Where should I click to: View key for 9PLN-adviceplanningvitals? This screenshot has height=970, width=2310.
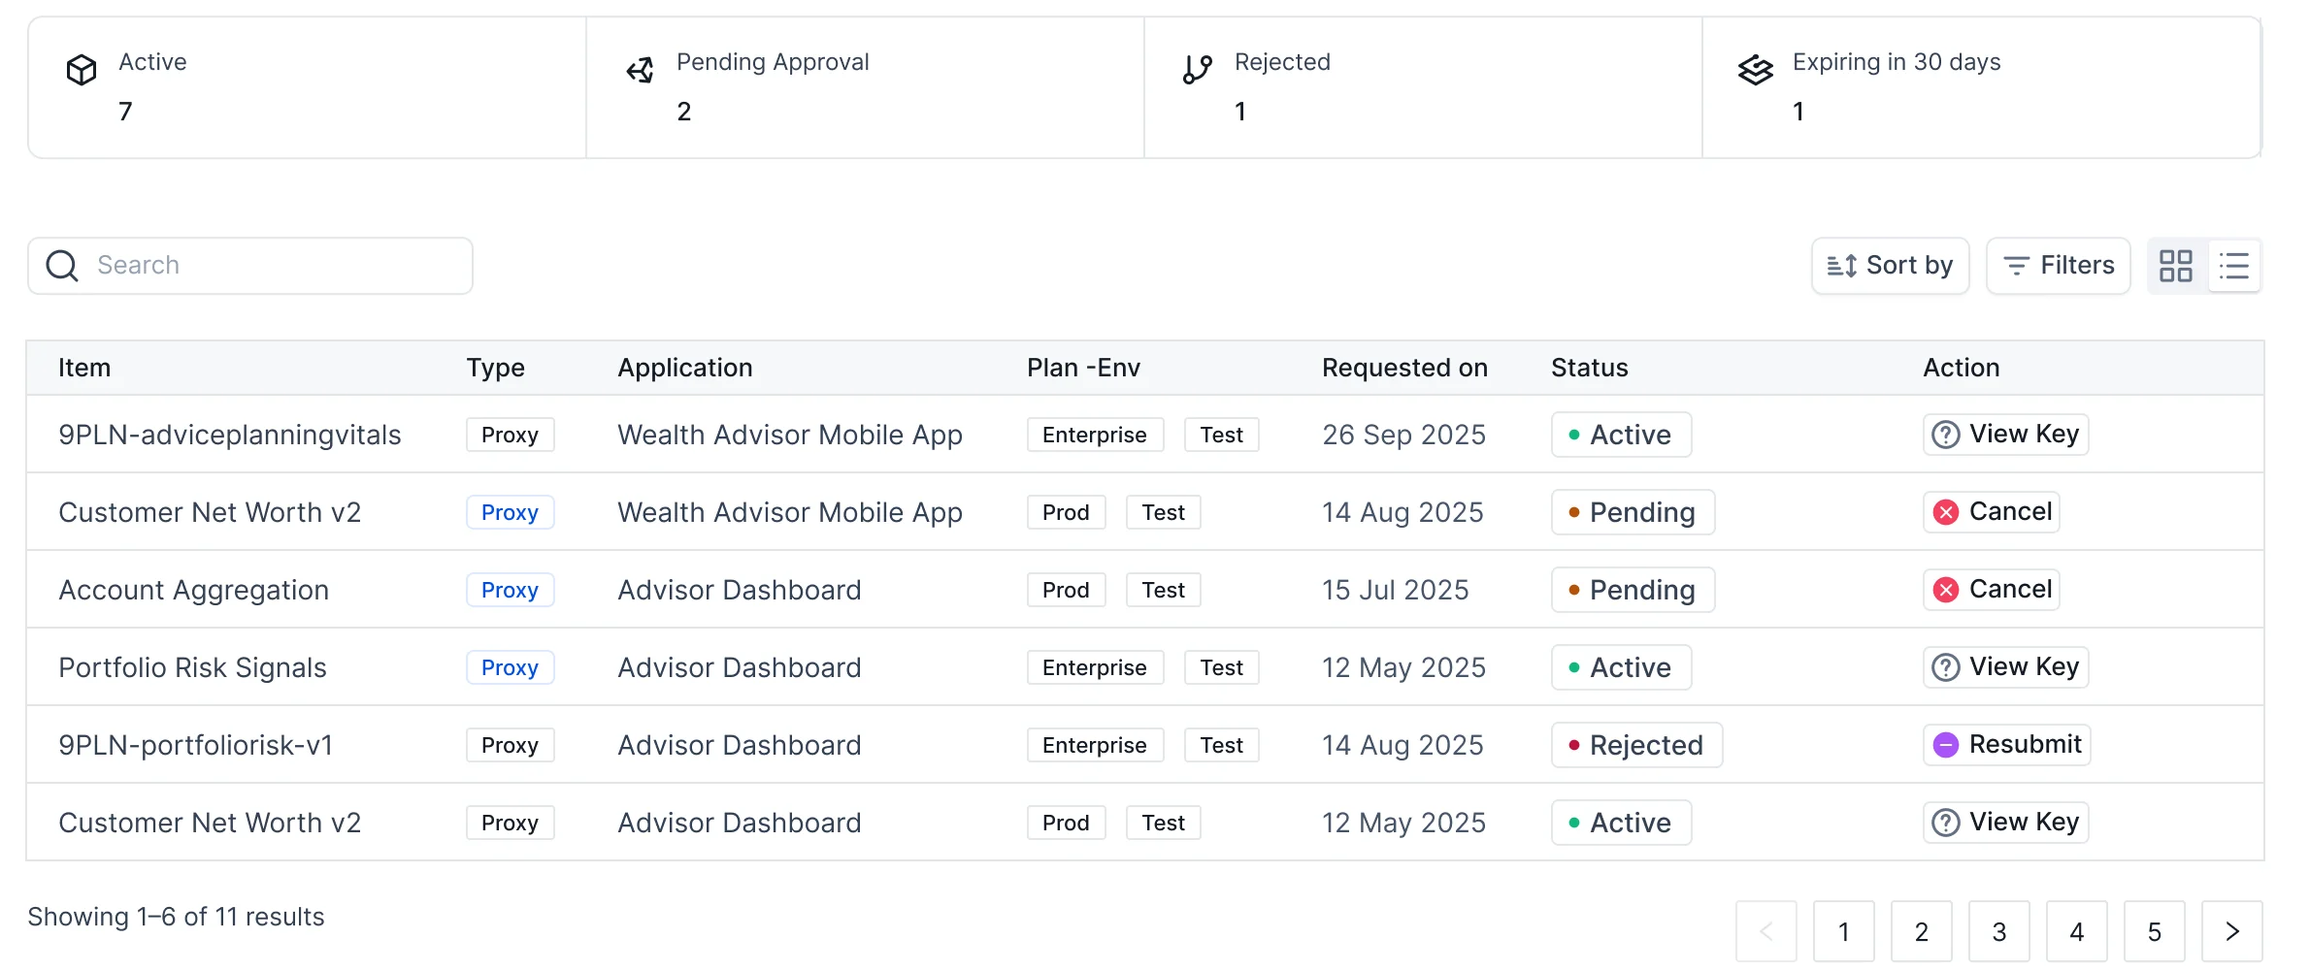[x=2005, y=435]
